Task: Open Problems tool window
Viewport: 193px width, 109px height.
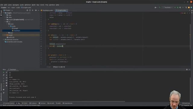Action: 33,103
